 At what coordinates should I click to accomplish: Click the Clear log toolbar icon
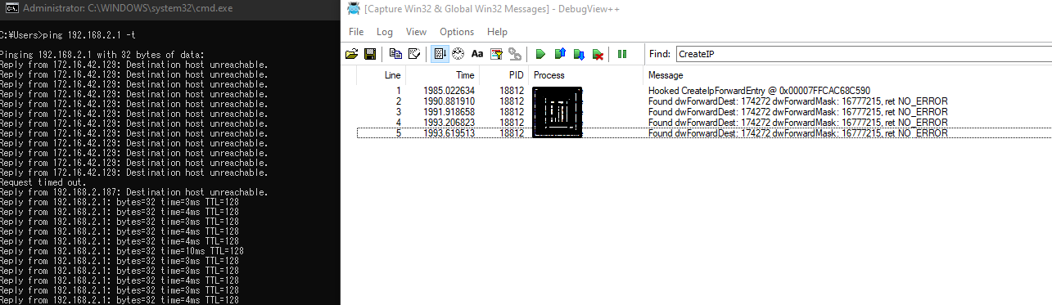414,54
